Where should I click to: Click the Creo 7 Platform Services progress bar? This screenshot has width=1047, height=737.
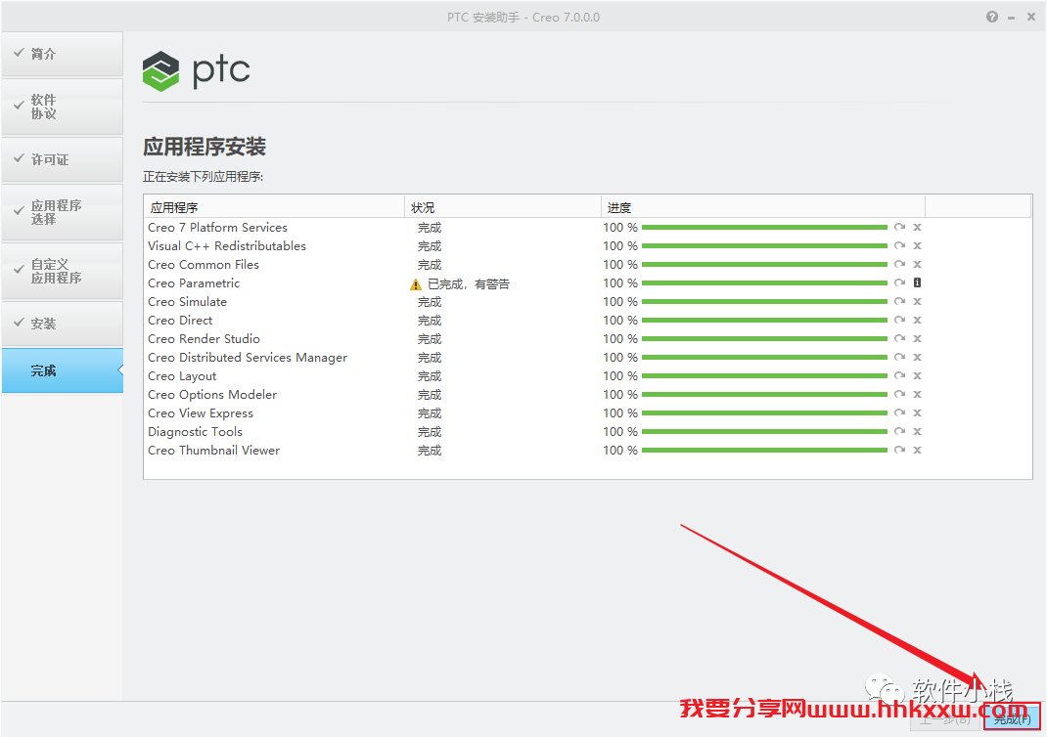(x=764, y=228)
